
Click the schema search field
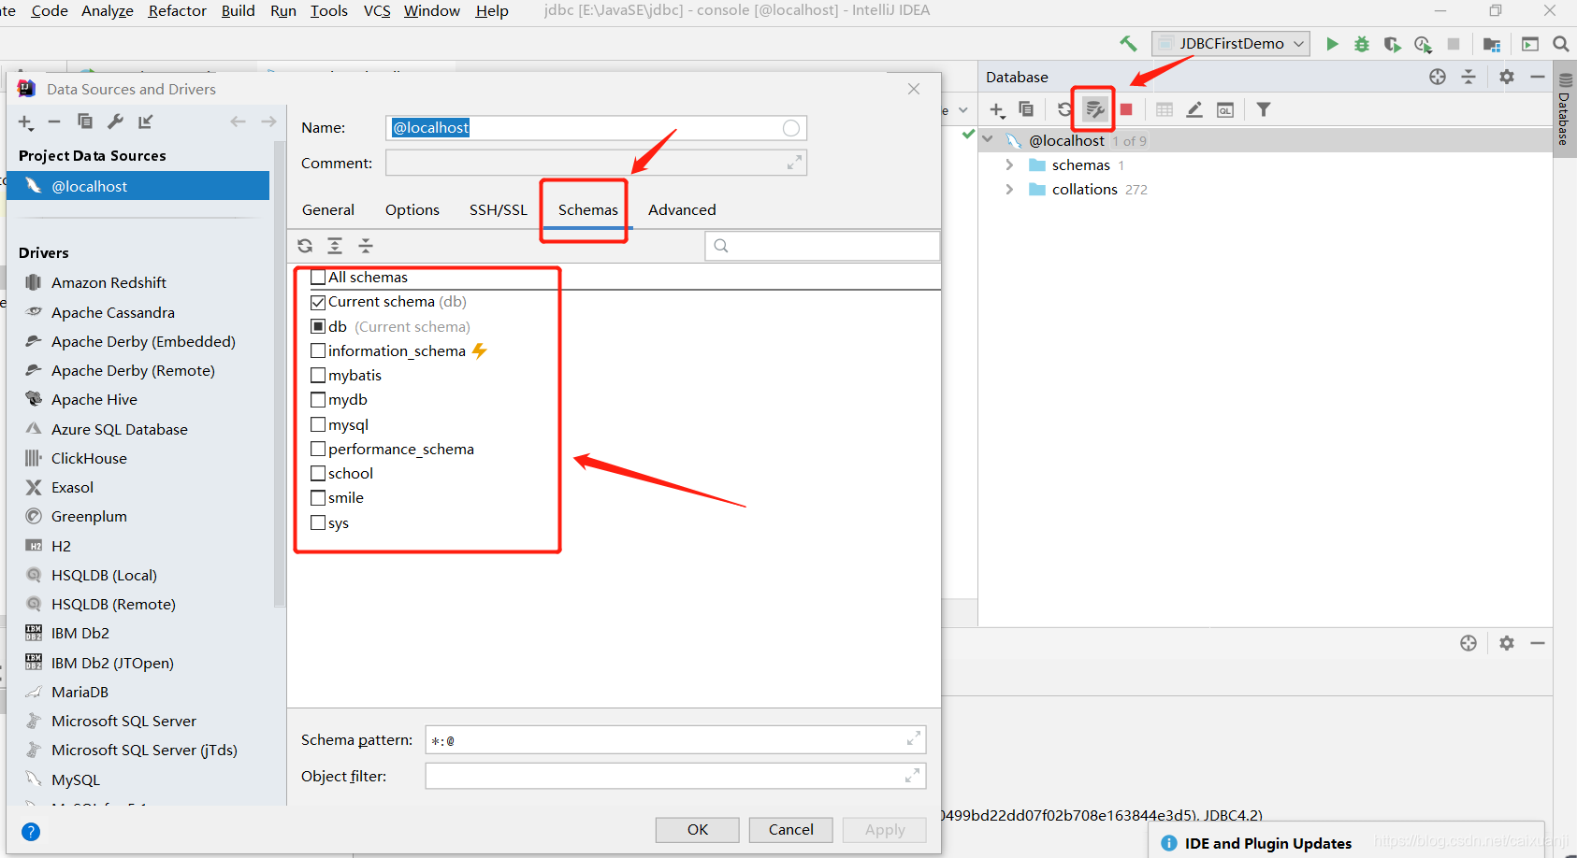click(x=822, y=246)
